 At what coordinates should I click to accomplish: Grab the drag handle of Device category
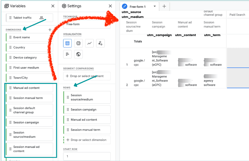point(10,58)
